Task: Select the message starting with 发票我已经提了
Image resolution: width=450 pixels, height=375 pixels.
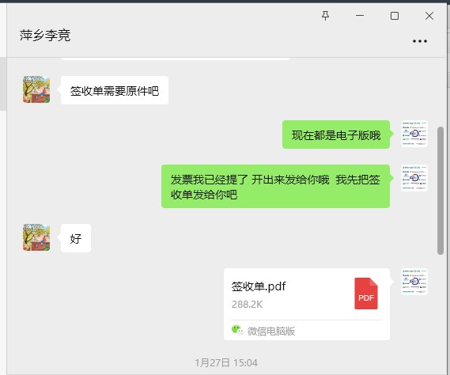Action: point(275,187)
